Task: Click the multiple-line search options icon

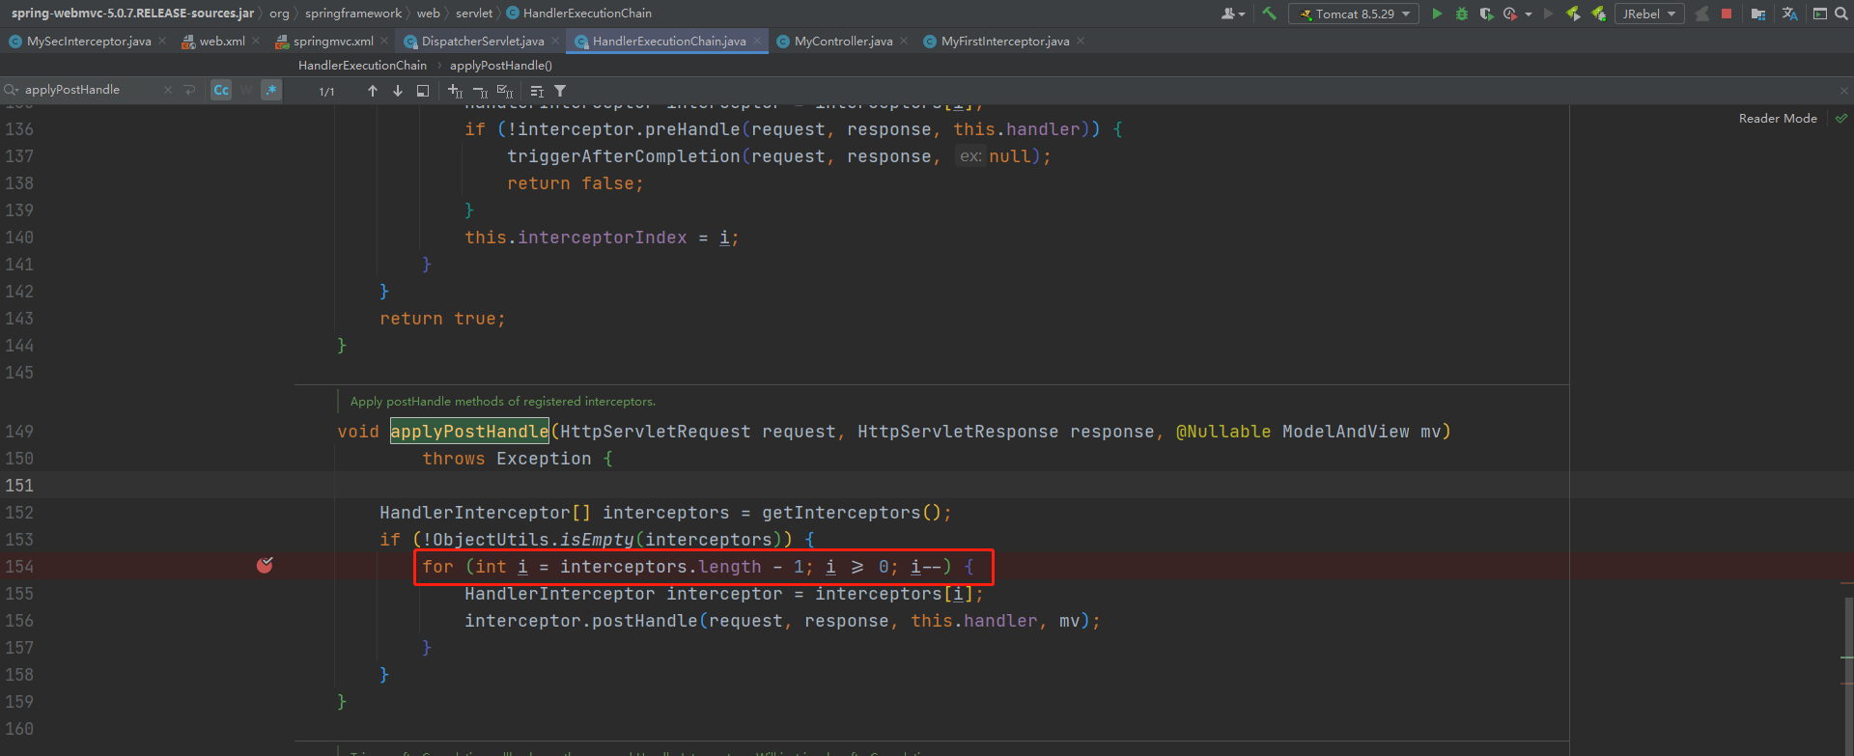Action: pyautogui.click(x=537, y=91)
